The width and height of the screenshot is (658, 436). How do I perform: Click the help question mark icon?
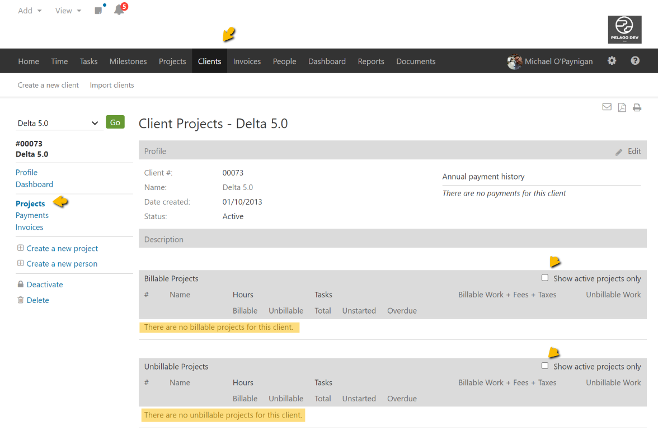click(x=635, y=61)
